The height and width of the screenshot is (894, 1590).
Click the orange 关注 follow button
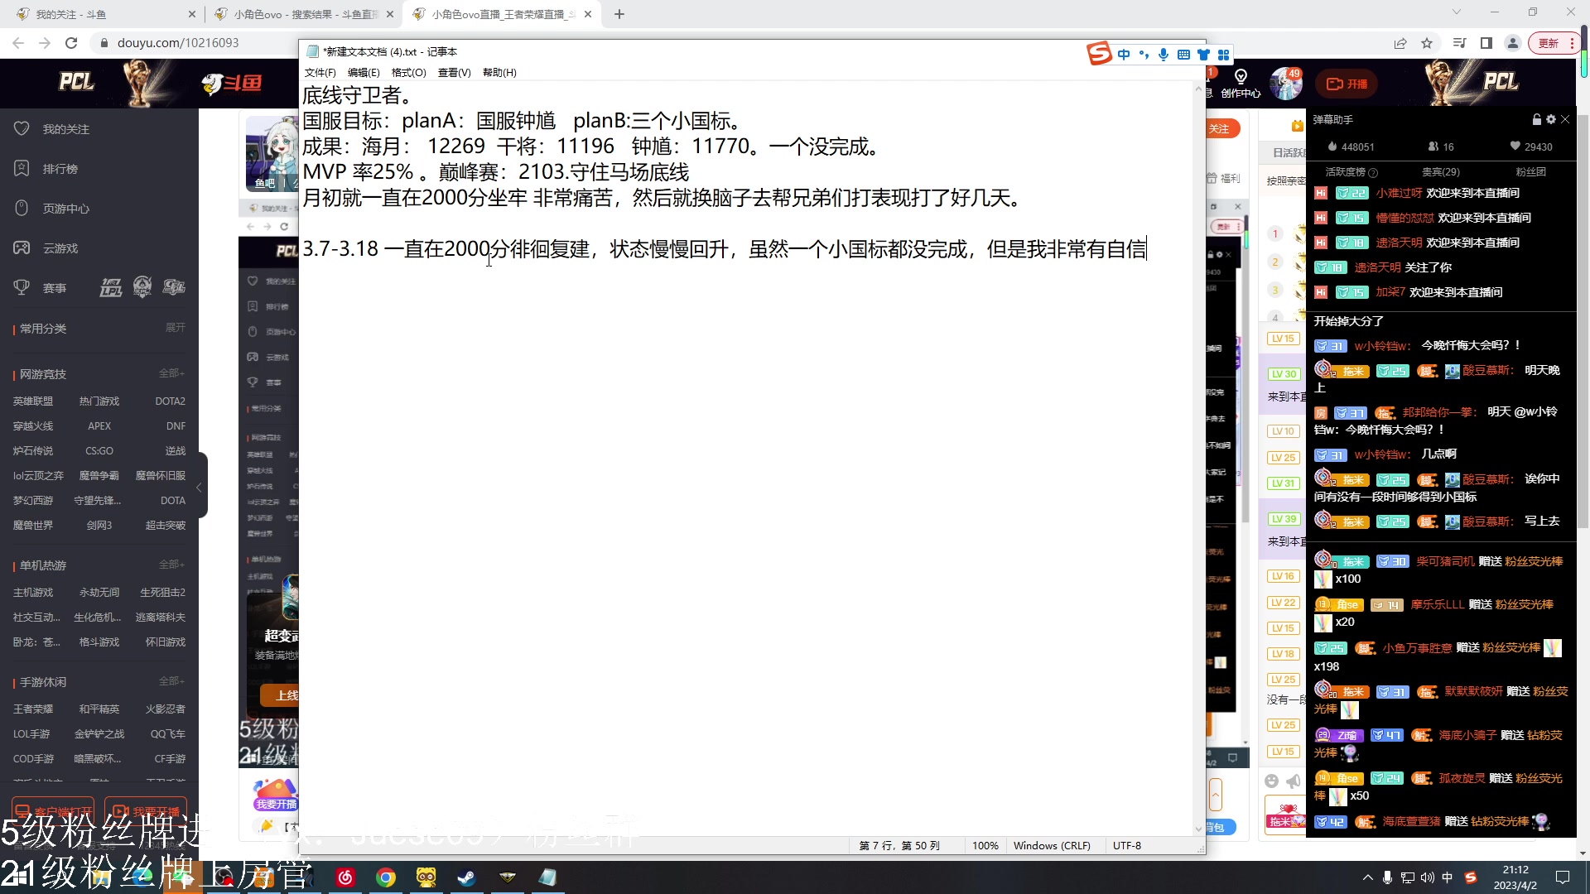[1221, 129]
